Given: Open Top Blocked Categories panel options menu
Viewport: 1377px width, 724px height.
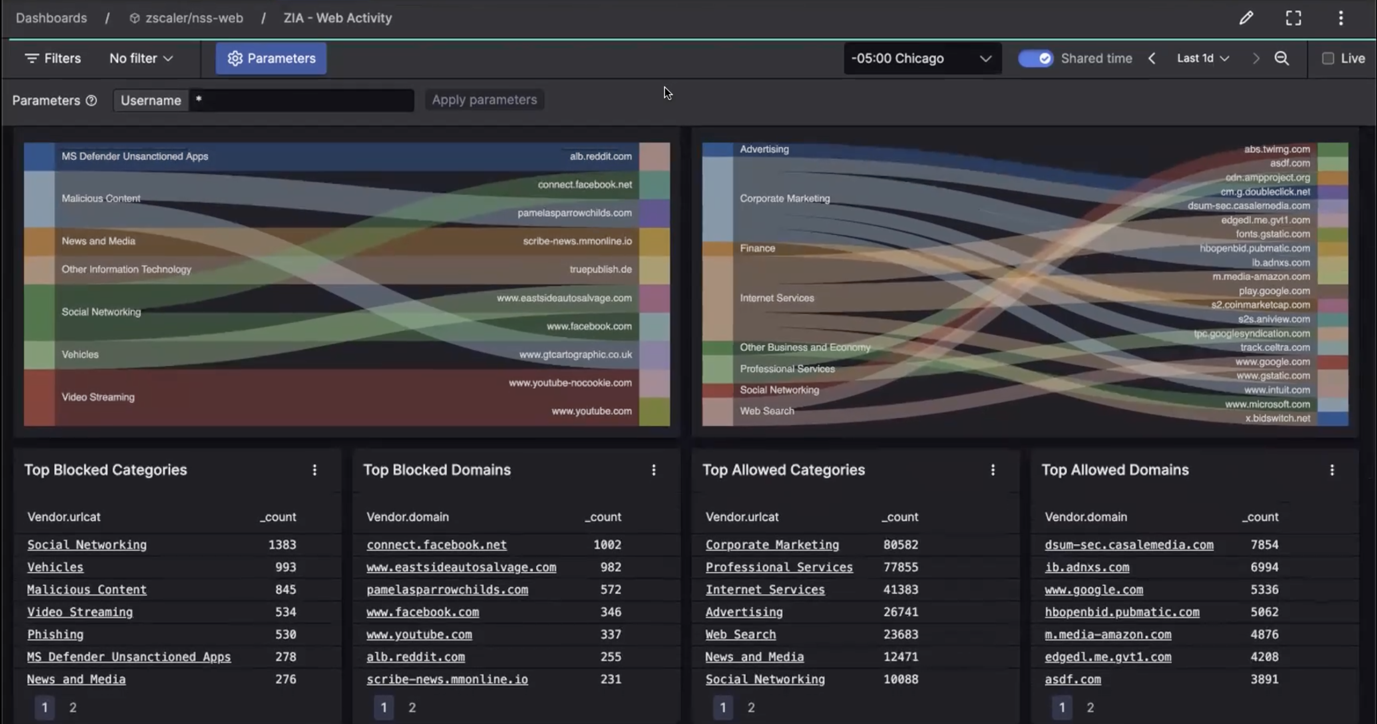Looking at the screenshot, I should [314, 469].
